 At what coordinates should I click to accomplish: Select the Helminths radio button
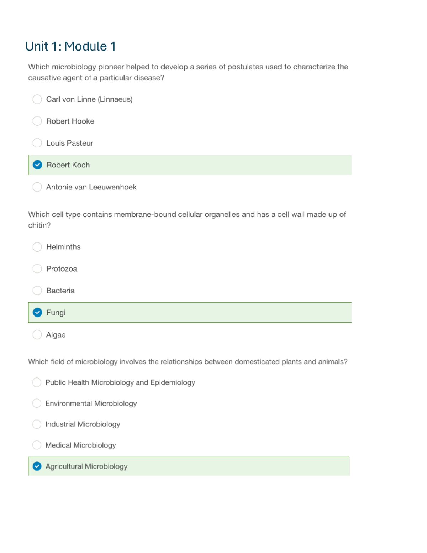(37, 247)
